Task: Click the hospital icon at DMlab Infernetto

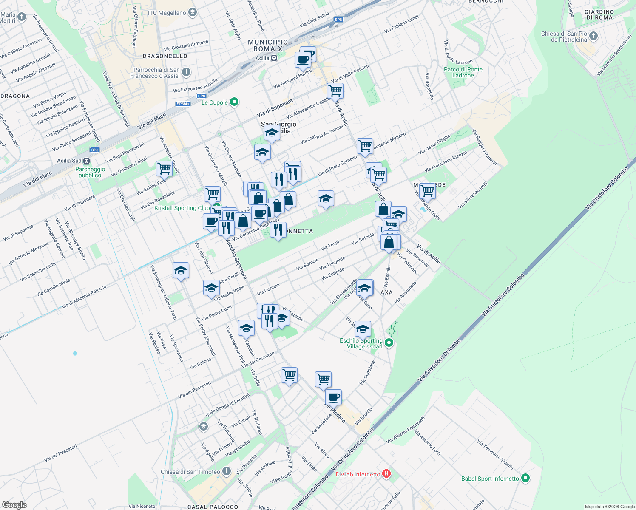Action: coord(386,474)
